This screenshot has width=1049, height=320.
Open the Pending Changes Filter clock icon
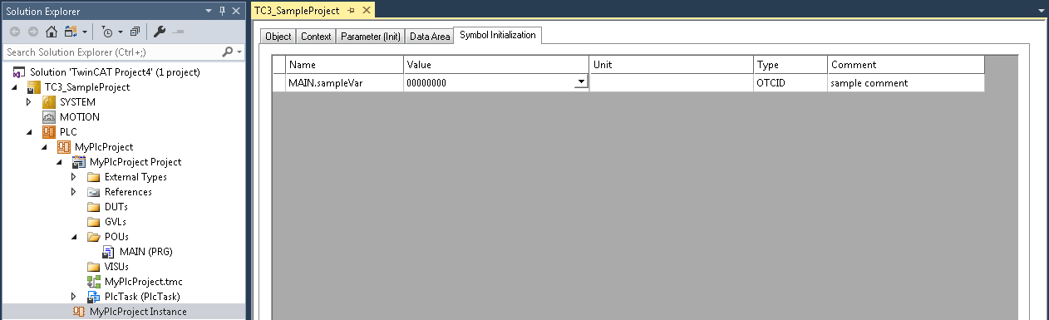point(107,32)
